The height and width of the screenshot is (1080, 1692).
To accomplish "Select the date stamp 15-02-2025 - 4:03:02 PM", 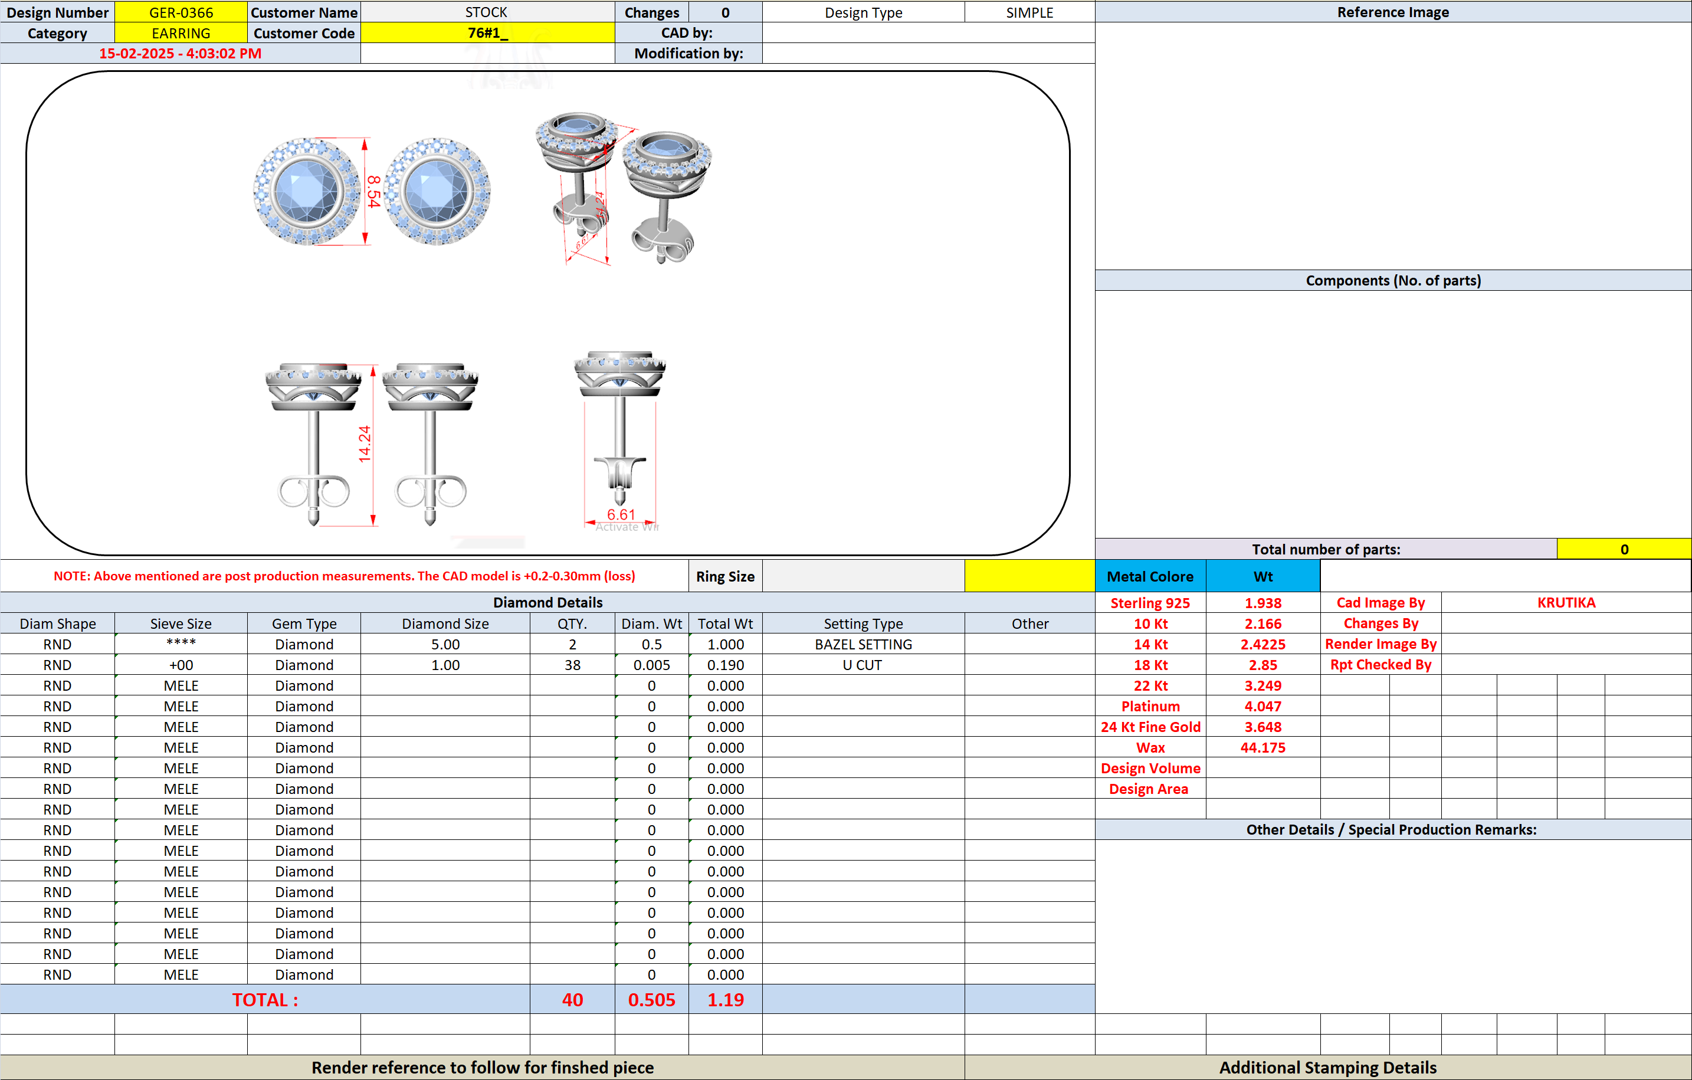I will pos(180,54).
